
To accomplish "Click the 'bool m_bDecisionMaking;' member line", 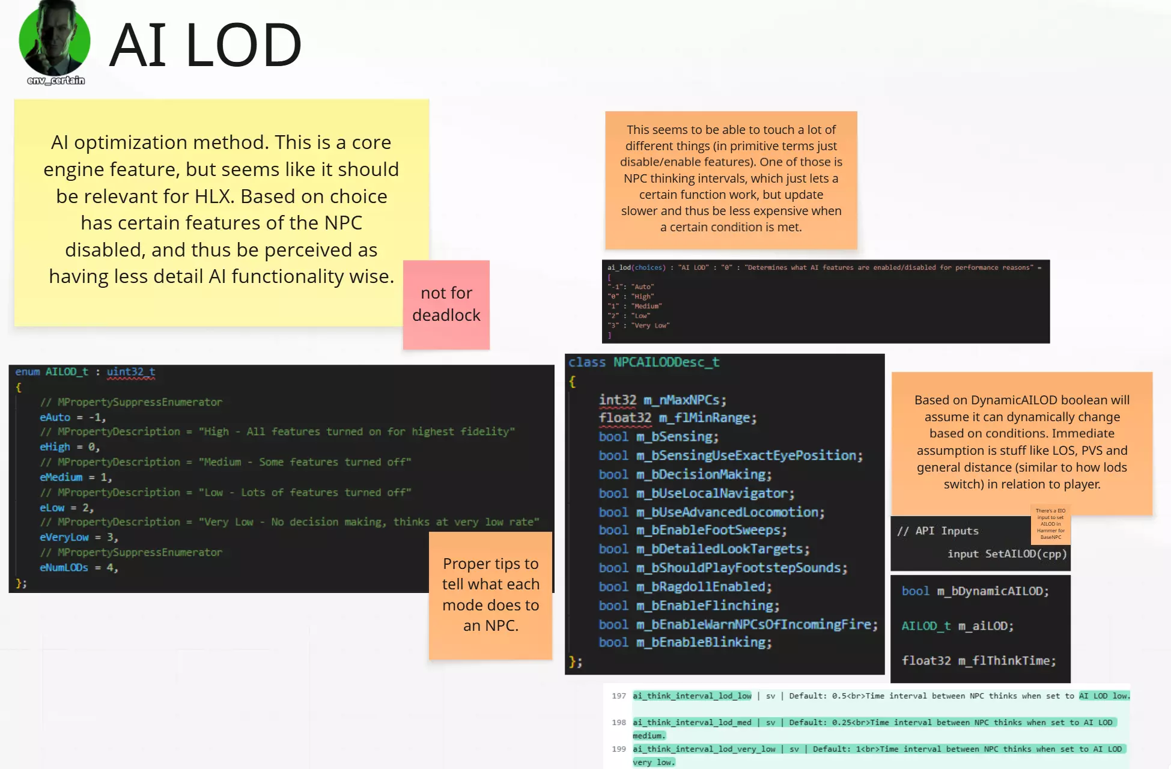I will tap(685, 475).
